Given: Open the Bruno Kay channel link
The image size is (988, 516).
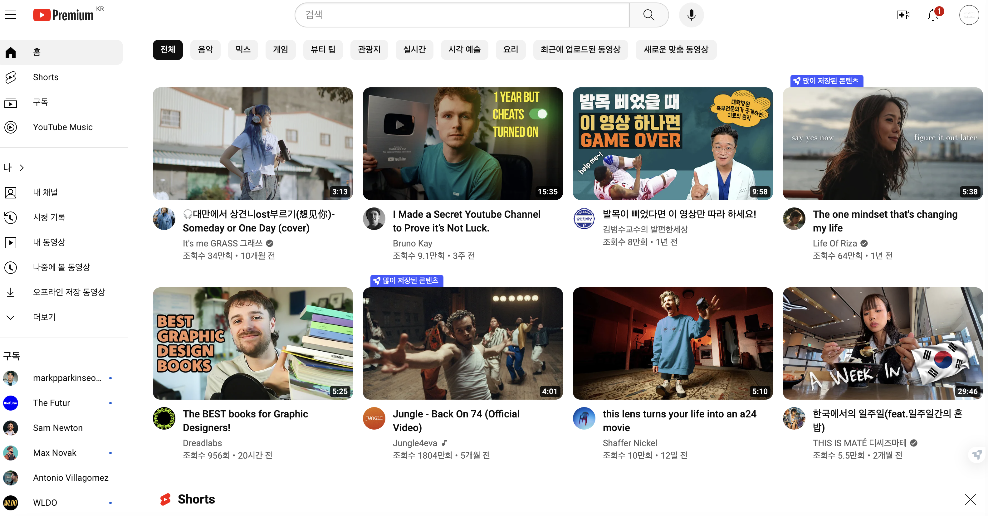Looking at the screenshot, I should pos(412,243).
